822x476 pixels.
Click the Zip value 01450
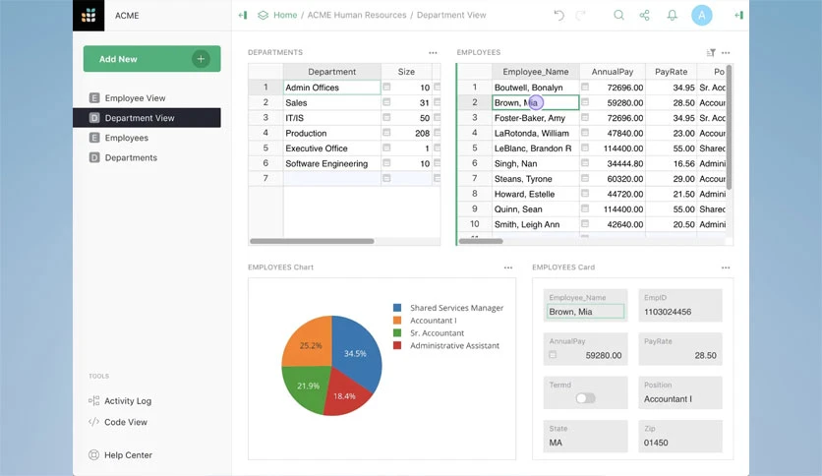coord(656,443)
